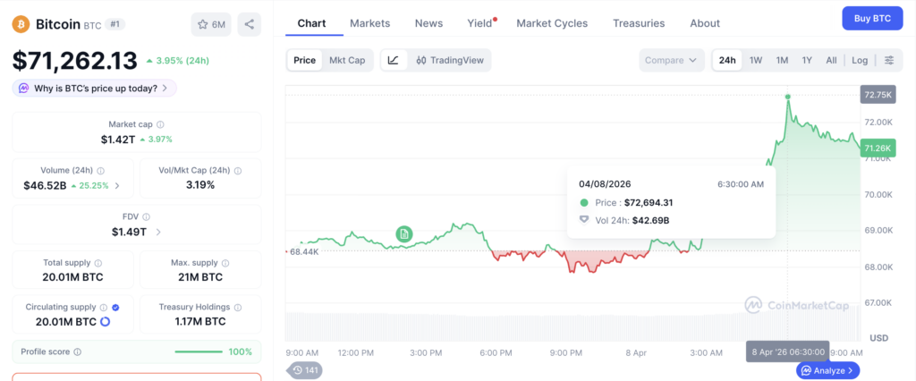Click the 68.44K baseline label

(x=304, y=252)
